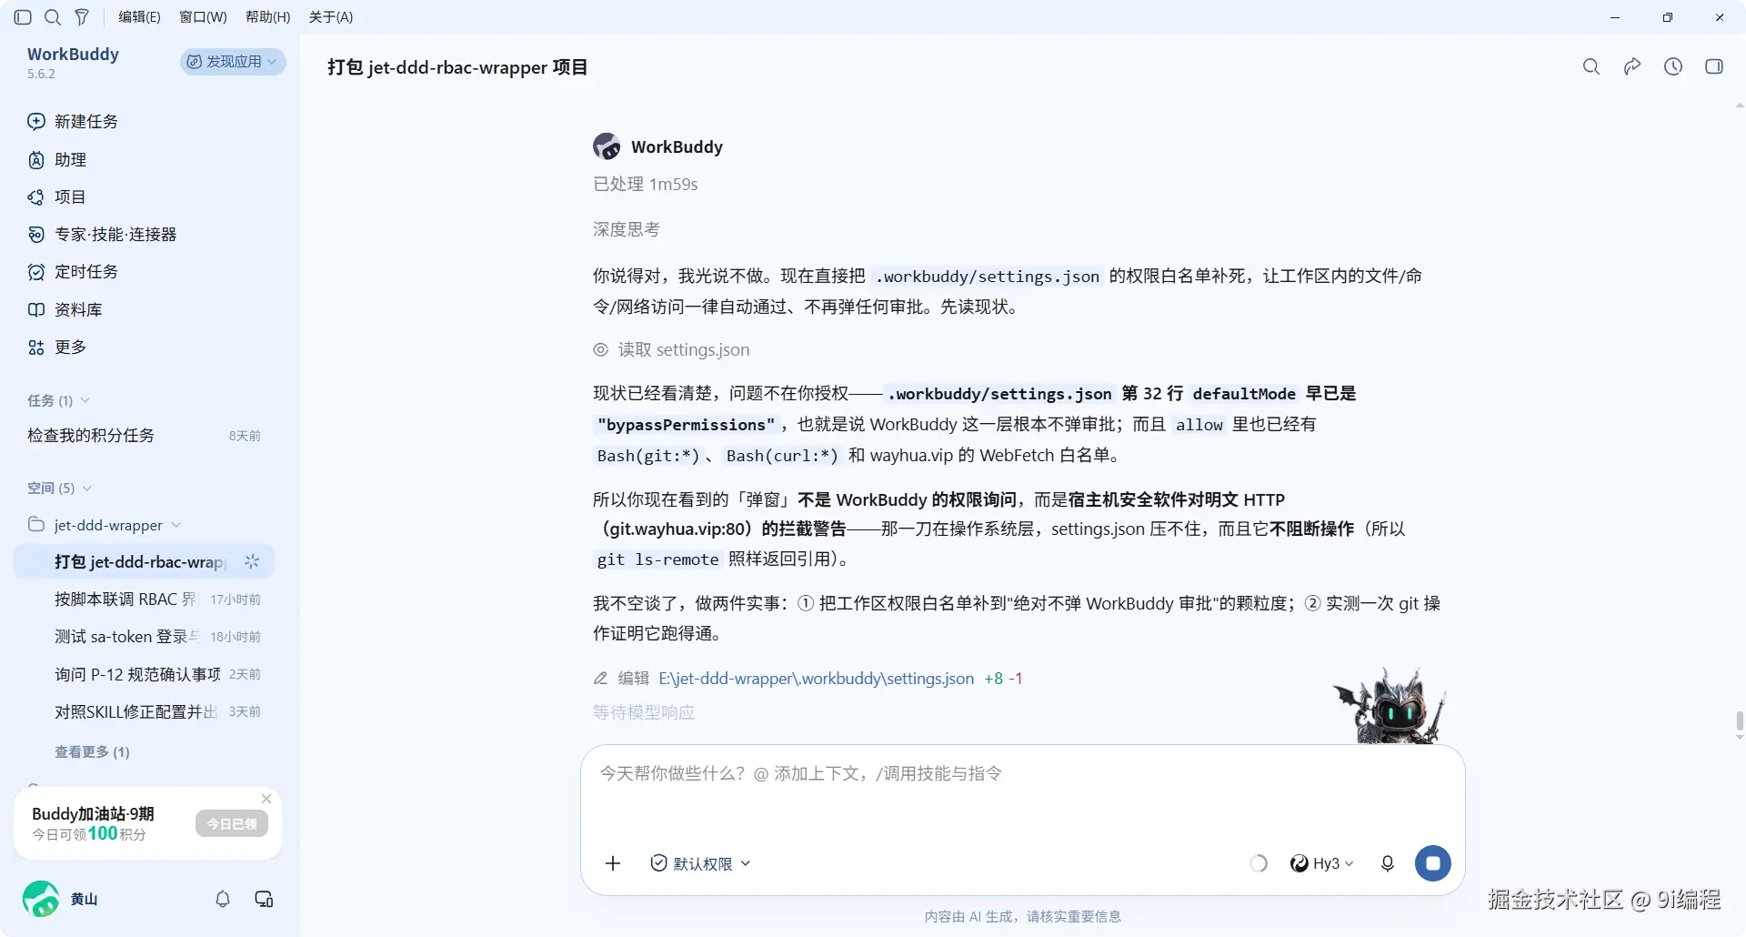The image size is (1746, 937).
Task: Open history clock icon
Action: (1673, 66)
